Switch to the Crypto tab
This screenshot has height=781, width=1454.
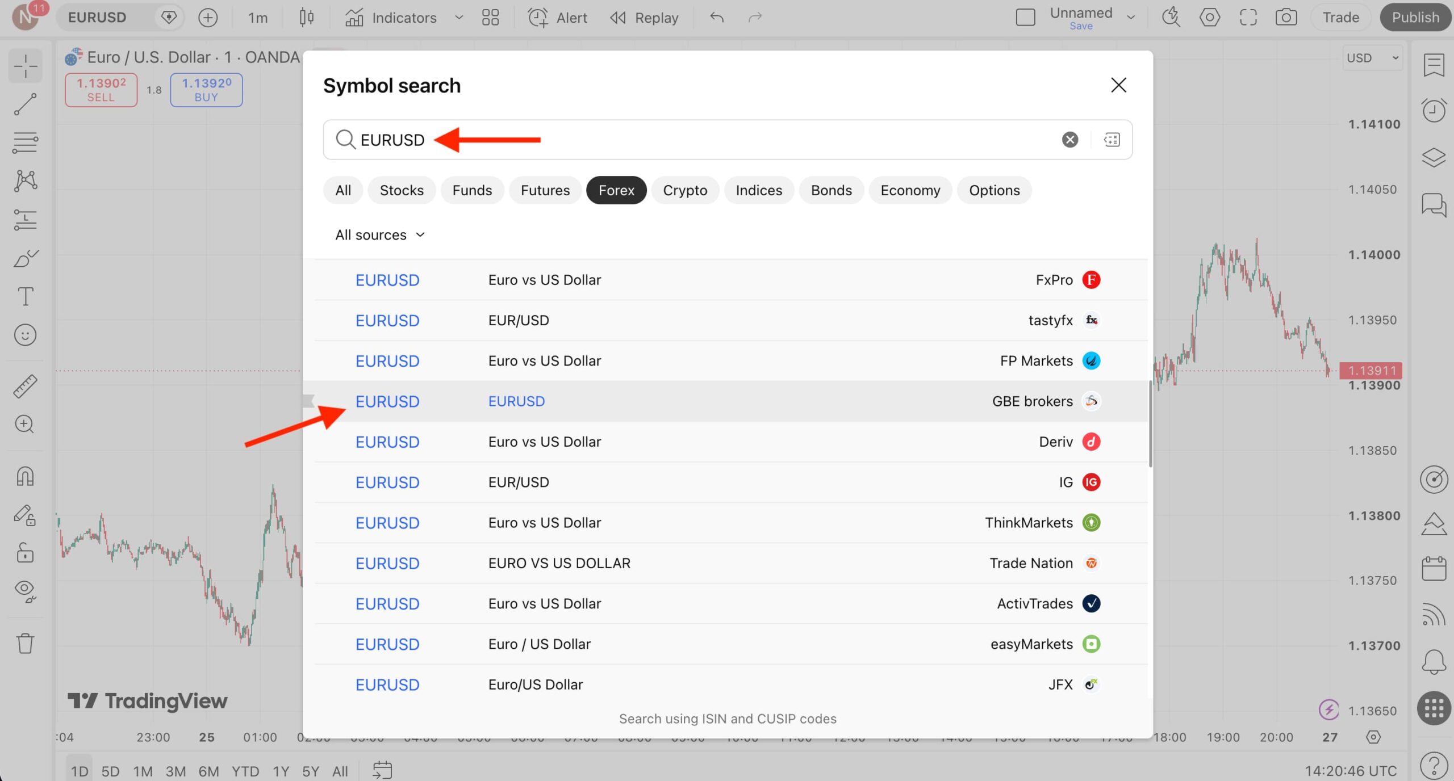(x=685, y=190)
